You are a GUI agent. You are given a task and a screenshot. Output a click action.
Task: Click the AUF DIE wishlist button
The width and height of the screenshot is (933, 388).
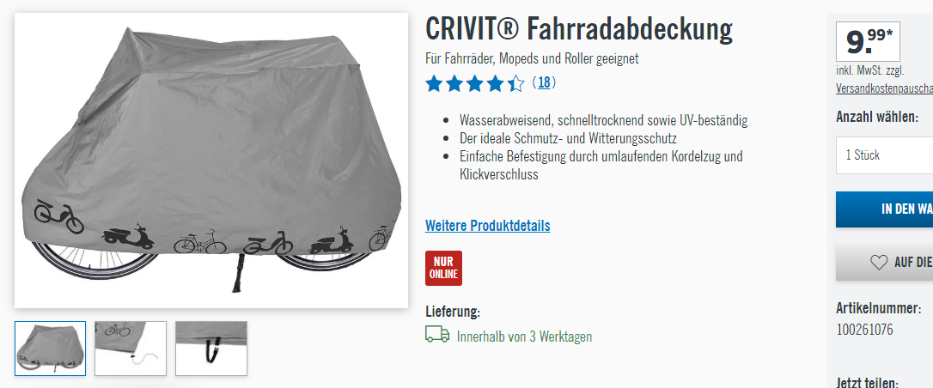pos(884,263)
